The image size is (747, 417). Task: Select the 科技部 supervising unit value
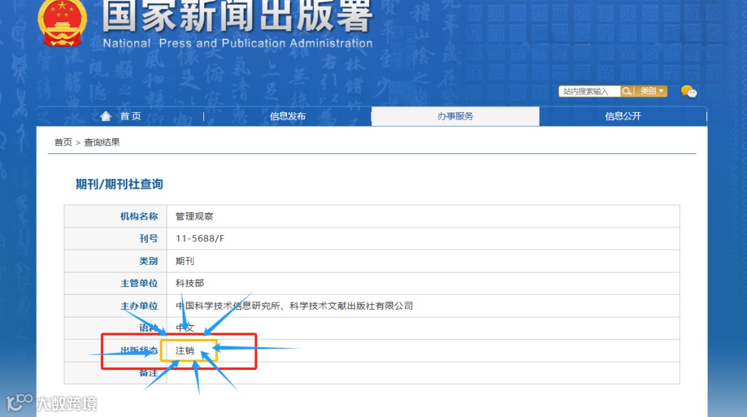point(190,283)
